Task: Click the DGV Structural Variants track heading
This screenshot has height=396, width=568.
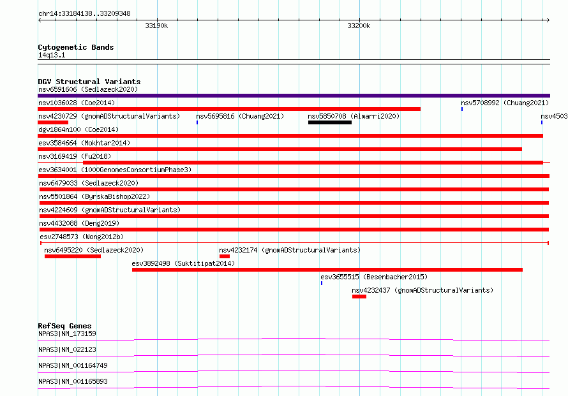Action: [x=89, y=82]
